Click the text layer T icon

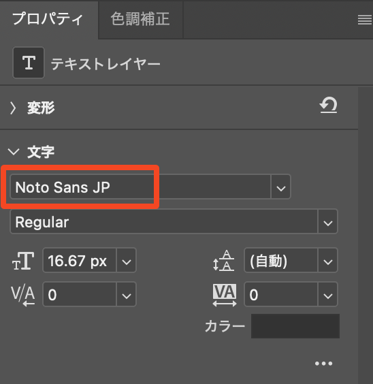[x=29, y=63]
